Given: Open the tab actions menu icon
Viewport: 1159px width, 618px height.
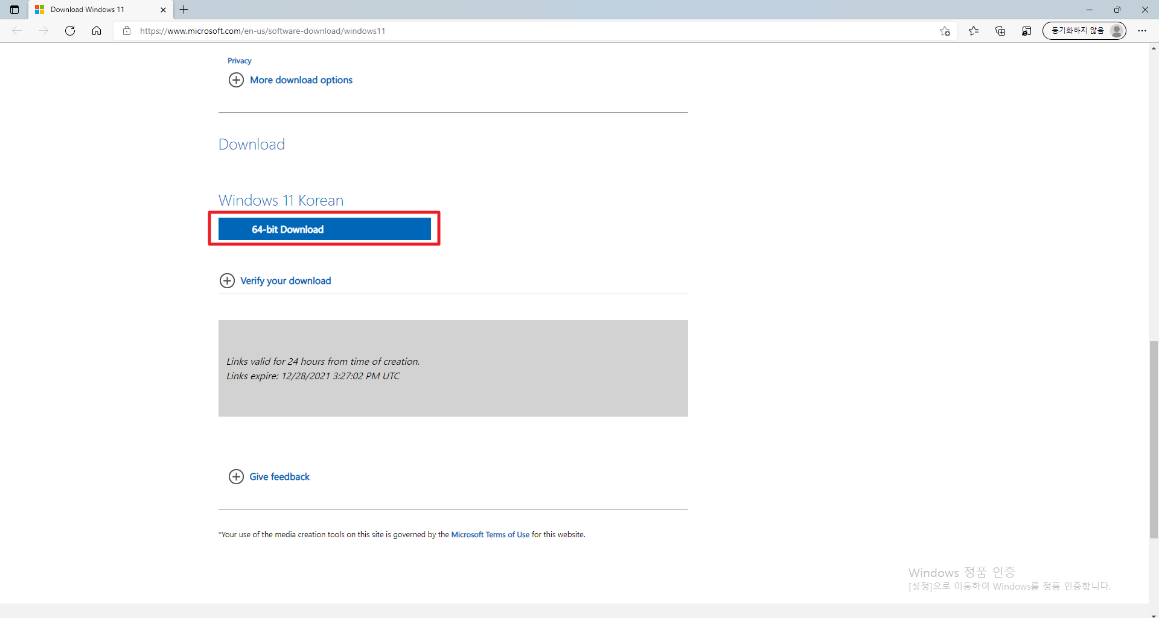Looking at the screenshot, I should [x=14, y=10].
